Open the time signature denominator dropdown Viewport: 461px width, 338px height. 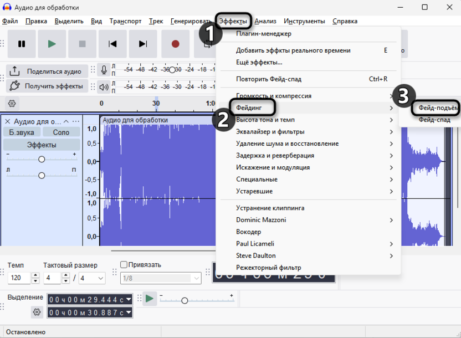(92, 278)
